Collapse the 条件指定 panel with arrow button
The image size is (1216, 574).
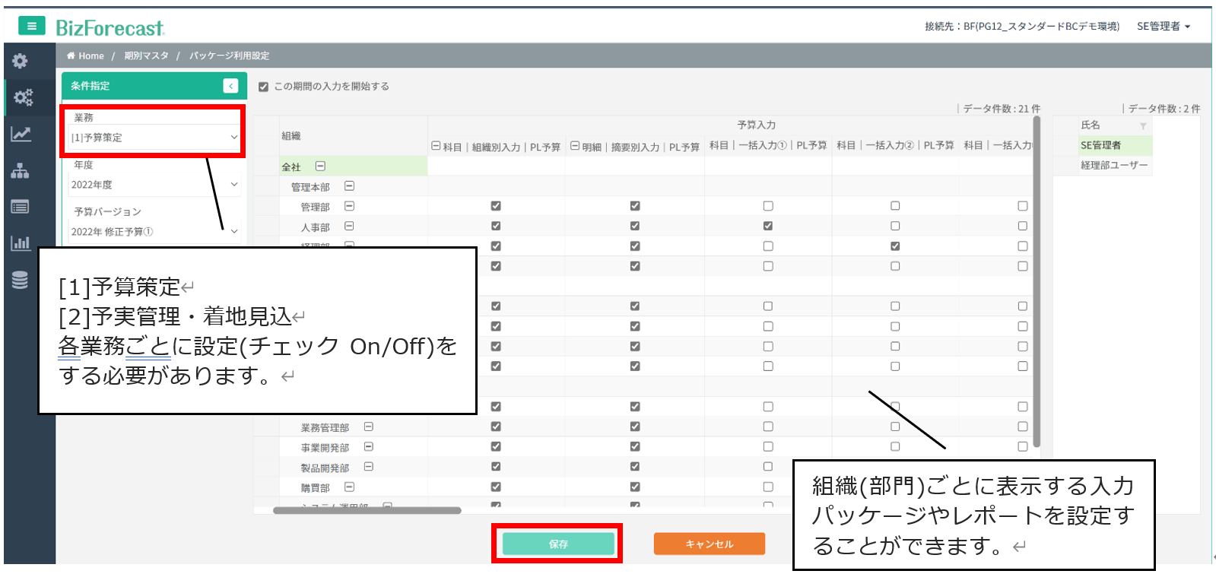pyautogui.click(x=230, y=86)
